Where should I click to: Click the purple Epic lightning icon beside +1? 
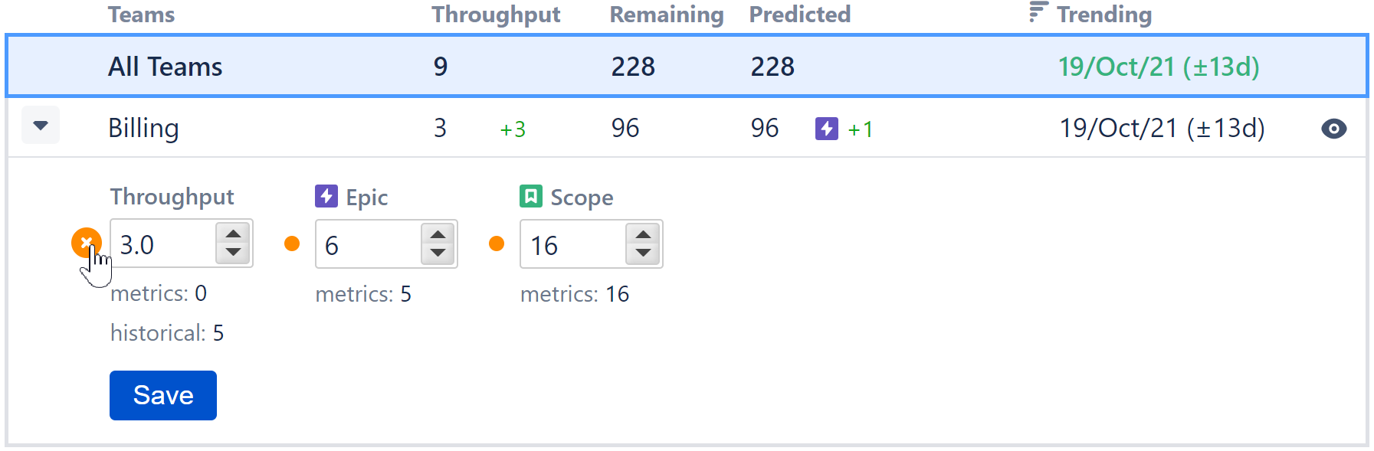click(826, 129)
